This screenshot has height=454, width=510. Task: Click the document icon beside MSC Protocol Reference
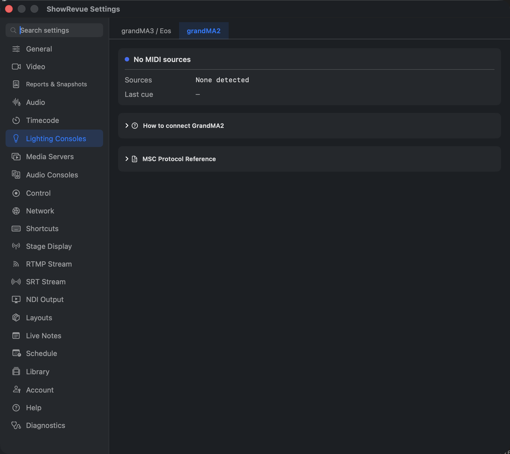coord(135,159)
